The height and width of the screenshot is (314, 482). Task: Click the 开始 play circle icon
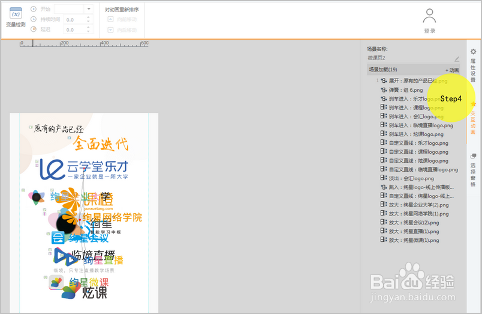coord(34,9)
